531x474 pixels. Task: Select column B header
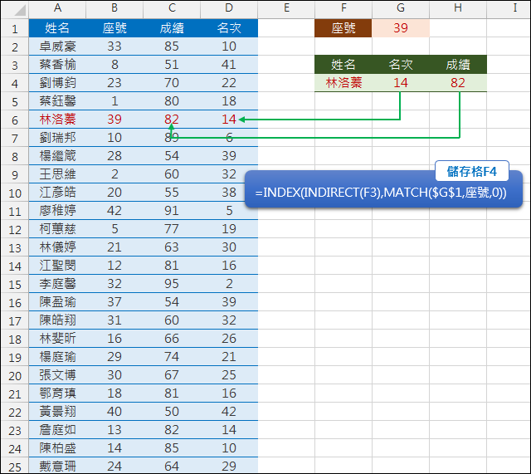coord(114,9)
